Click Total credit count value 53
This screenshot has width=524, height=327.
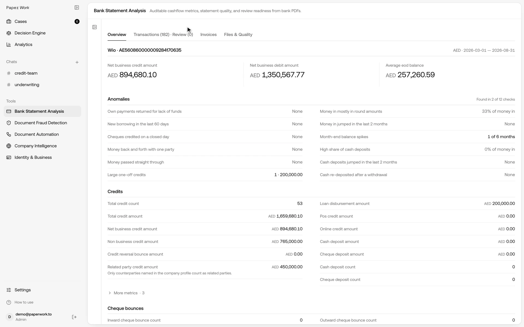[300, 204]
